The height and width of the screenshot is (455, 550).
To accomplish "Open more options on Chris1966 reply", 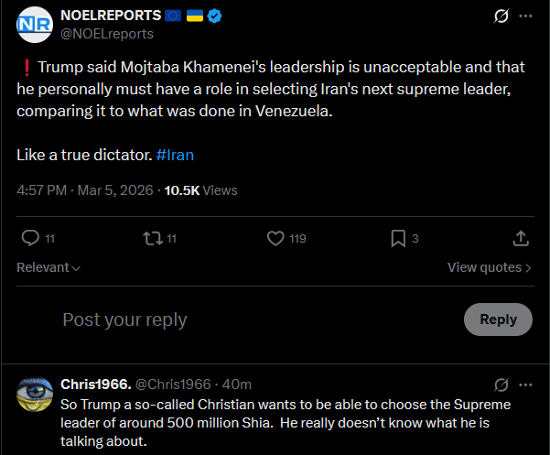I will (525, 384).
